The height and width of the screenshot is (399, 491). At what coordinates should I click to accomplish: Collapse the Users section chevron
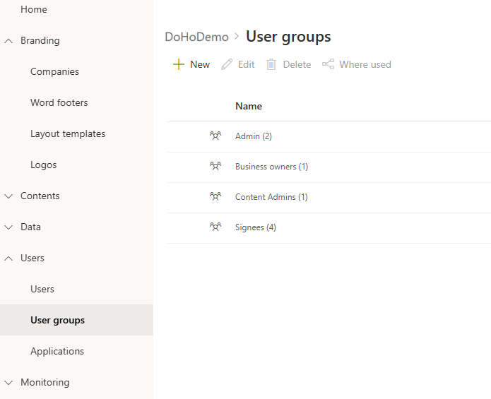(8, 258)
